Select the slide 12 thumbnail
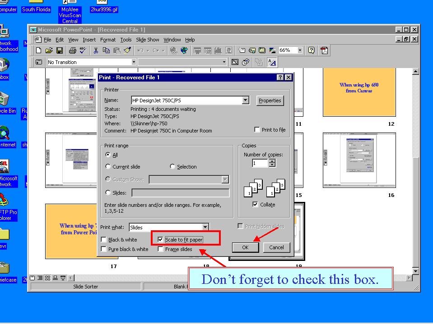Screen dimensions: 433x324 click(x=359, y=93)
